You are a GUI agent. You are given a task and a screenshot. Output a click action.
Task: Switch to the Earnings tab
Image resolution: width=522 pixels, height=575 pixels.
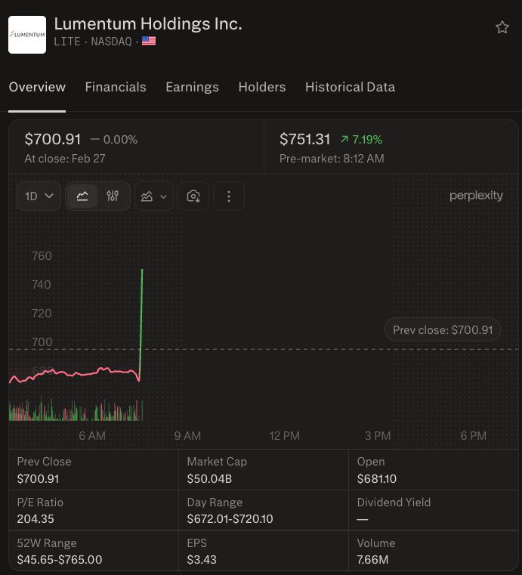tap(192, 88)
